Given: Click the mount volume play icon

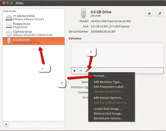Looking at the screenshot, I should 75,71.
